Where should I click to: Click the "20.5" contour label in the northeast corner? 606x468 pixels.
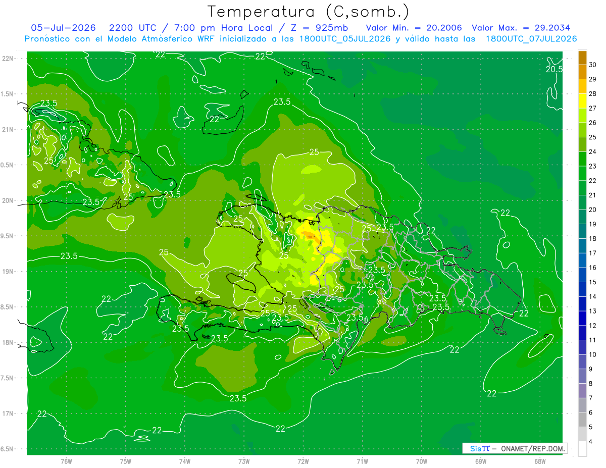554,70
